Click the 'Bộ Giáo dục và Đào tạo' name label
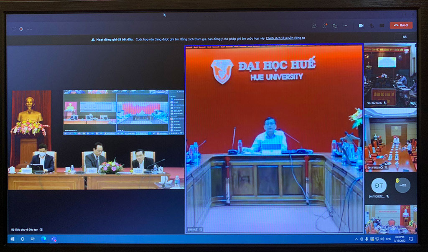This screenshot has height=252, width=428. [x=25, y=229]
